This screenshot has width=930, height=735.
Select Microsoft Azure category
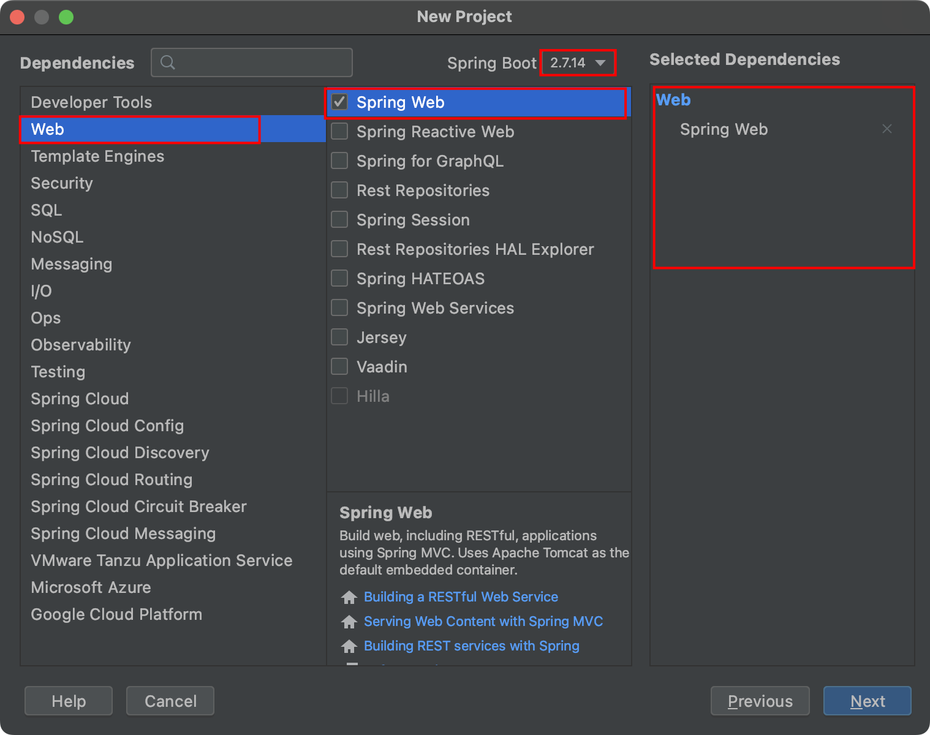point(173,587)
